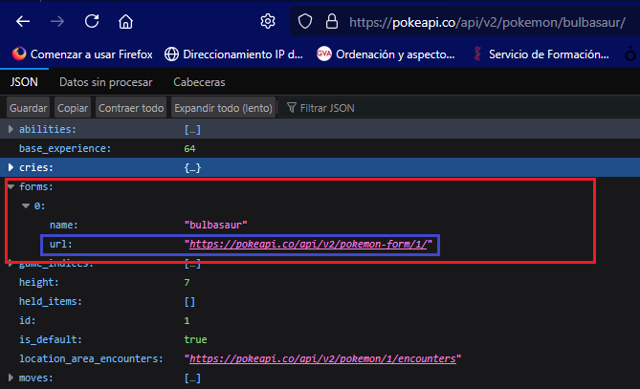Go back with the browser back arrow
The image size is (640, 389).
[x=23, y=21]
